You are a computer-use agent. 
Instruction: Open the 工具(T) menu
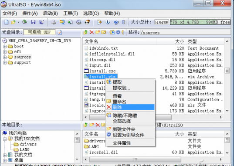(x=71, y=14)
